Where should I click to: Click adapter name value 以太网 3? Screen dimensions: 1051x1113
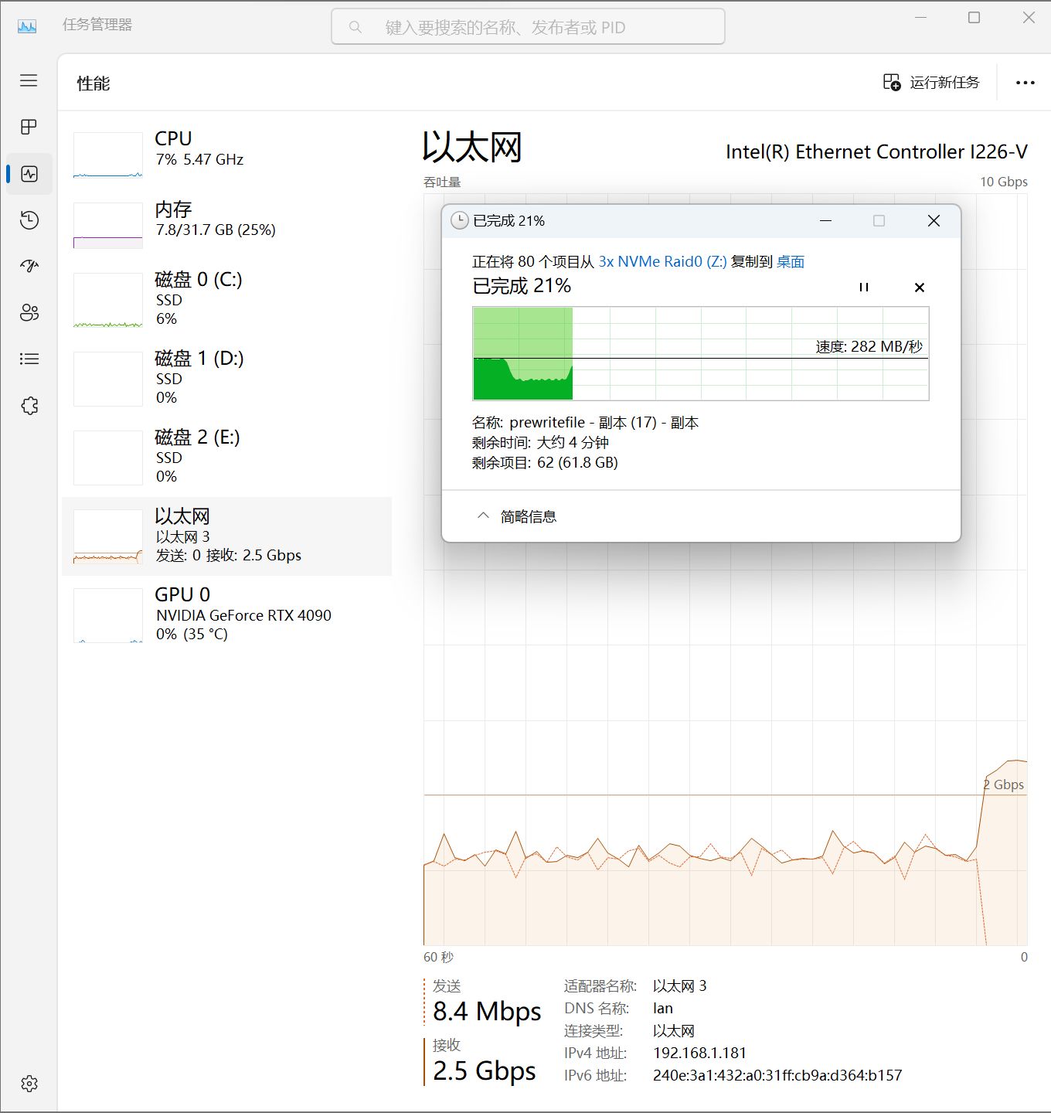[680, 985]
